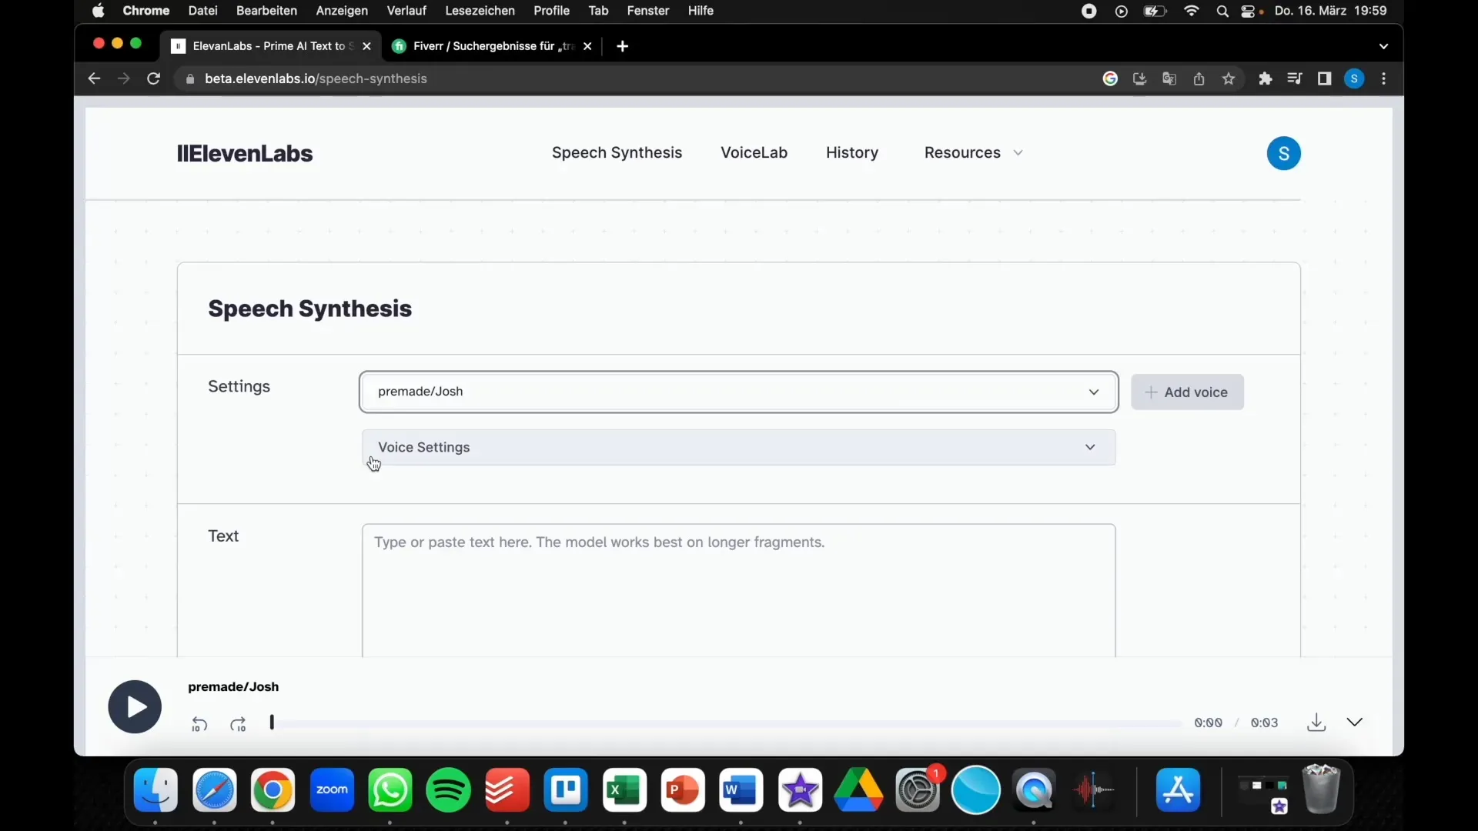Viewport: 1478px width, 831px height.
Task: Expand the Resources navigation menu
Action: click(x=971, y=152)
